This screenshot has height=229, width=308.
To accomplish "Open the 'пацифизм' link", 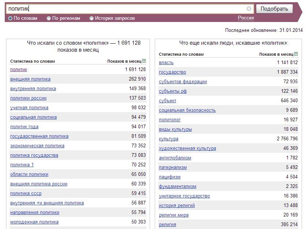I will coord(170,177).
